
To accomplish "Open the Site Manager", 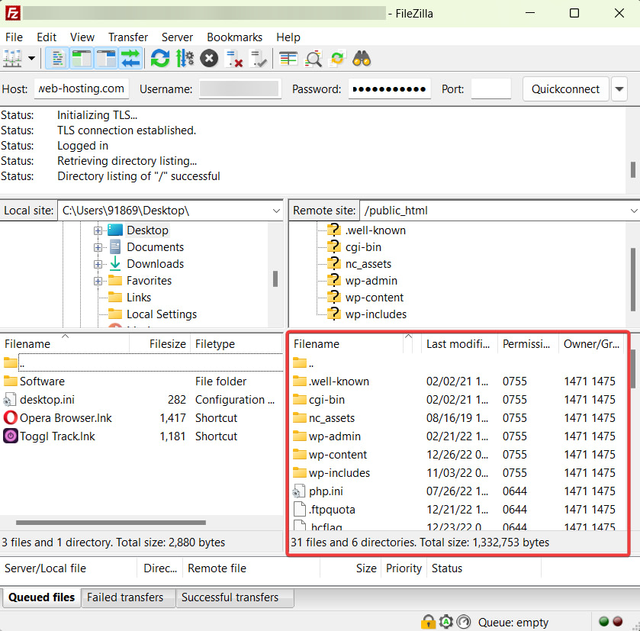I will [x=14, y=58].
